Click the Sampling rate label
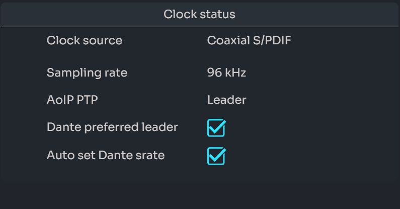400x209 pixels. [87, 73]
